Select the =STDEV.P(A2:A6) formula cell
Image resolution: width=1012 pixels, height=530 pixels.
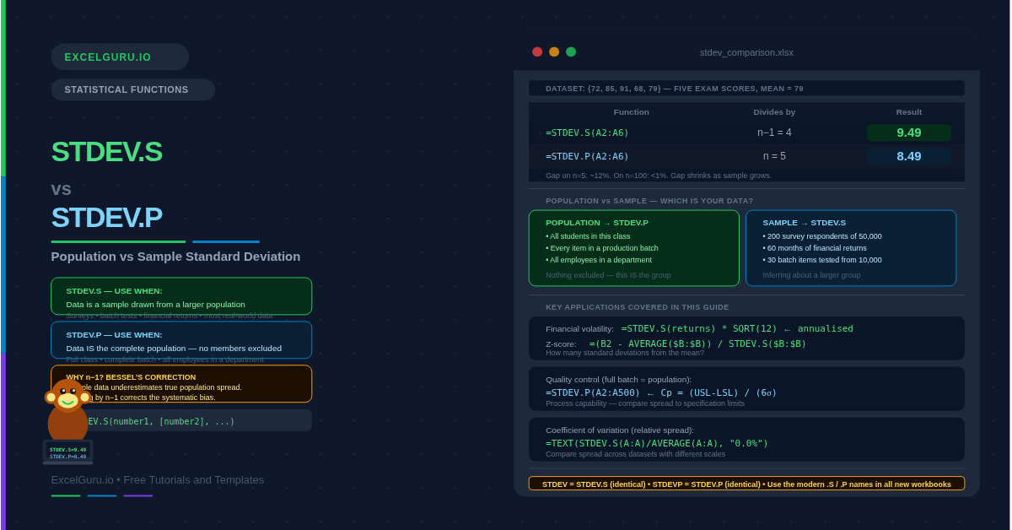[x=587, y=156]
